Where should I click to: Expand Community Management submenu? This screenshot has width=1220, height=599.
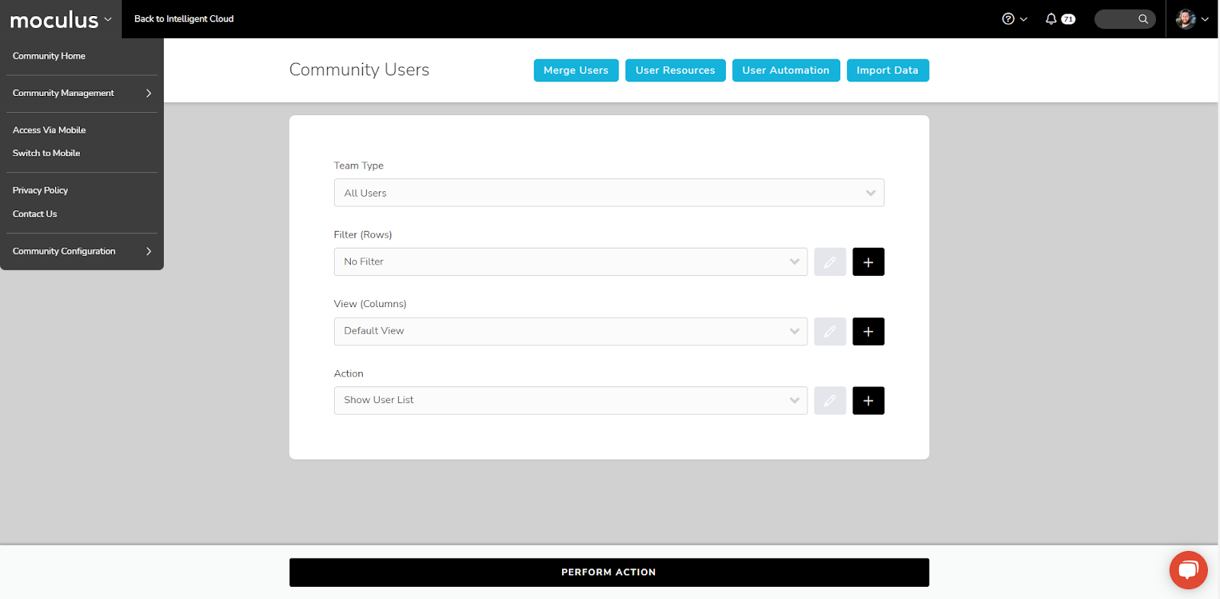[x=82, y=93]
